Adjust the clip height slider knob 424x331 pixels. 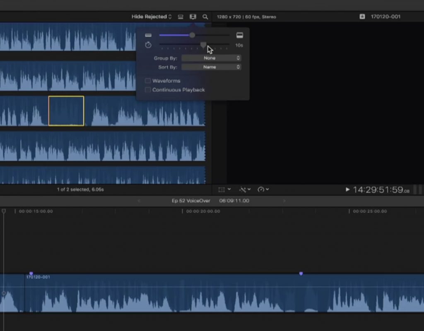[x=192, y=35]
